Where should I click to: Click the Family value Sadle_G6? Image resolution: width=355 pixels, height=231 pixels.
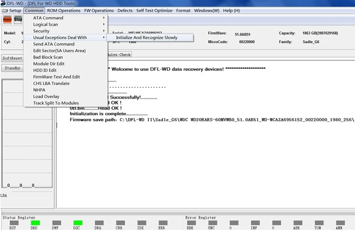pyautogui.click(x=311, y=42)
